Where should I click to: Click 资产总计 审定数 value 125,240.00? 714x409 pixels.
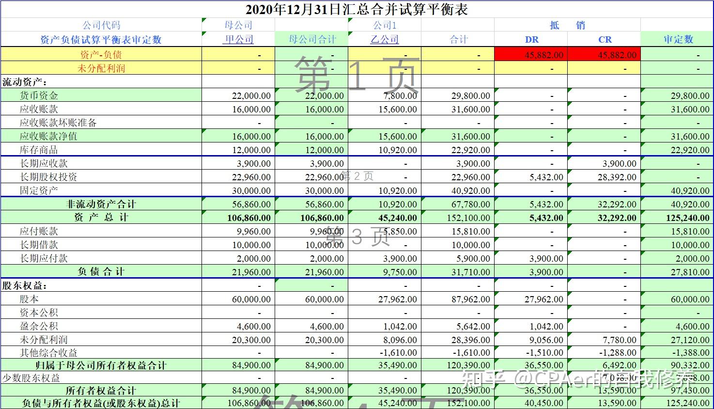coord(687,218)
